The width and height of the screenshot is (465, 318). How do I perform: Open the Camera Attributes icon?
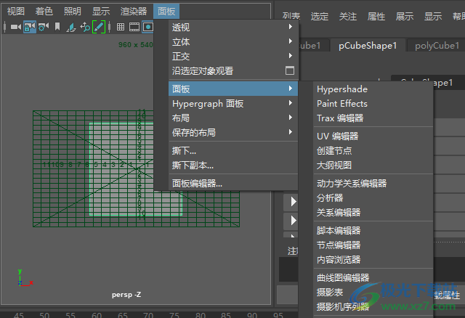point(44,27)
